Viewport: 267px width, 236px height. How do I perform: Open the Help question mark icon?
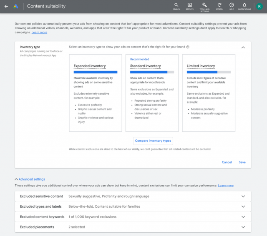tap(232, 5)
